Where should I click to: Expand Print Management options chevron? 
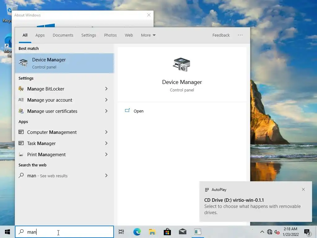point(106,154)
